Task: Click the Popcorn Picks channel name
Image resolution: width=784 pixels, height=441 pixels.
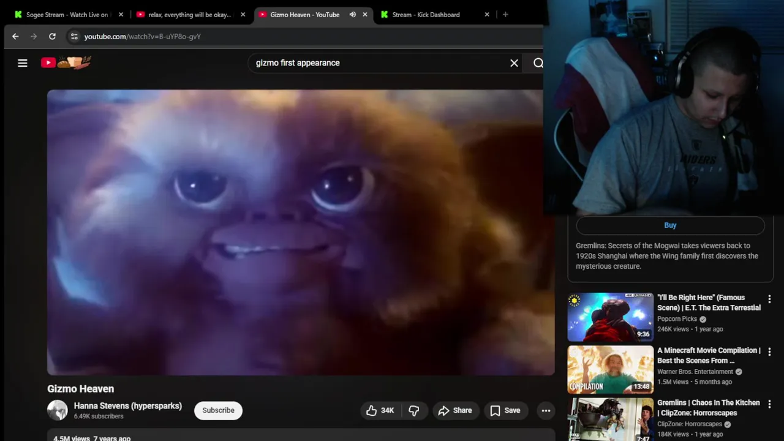Action: point(677,319)
